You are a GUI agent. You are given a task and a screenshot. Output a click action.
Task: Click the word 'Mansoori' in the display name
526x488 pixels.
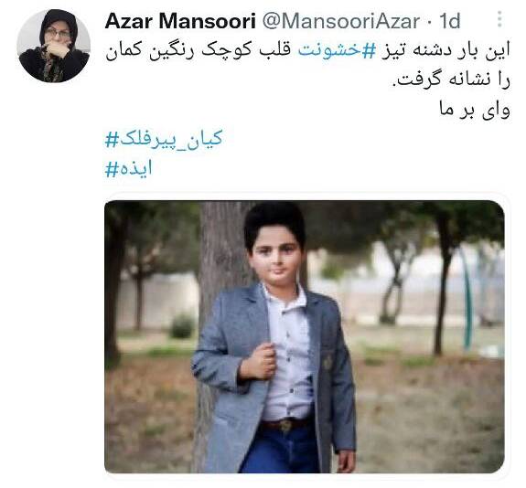(208, 21)
